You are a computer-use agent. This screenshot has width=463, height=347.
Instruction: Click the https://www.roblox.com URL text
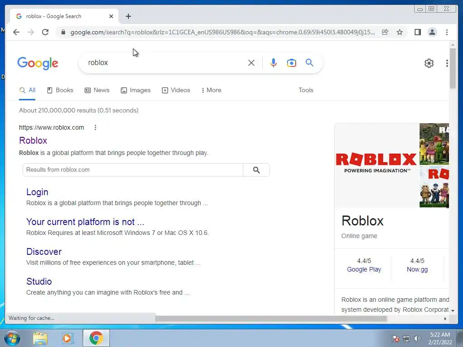coord(52,127)
